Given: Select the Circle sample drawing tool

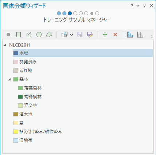Looking at the screenshot, I should pos(39,35).
